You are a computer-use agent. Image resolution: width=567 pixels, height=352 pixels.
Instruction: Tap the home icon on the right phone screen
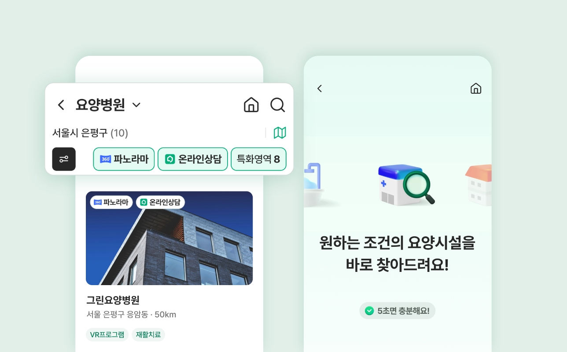pyautogui.click(x=476, y=88)
